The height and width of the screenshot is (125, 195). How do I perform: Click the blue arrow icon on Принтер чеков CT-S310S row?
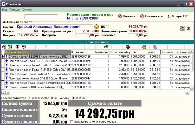(6, 61)
